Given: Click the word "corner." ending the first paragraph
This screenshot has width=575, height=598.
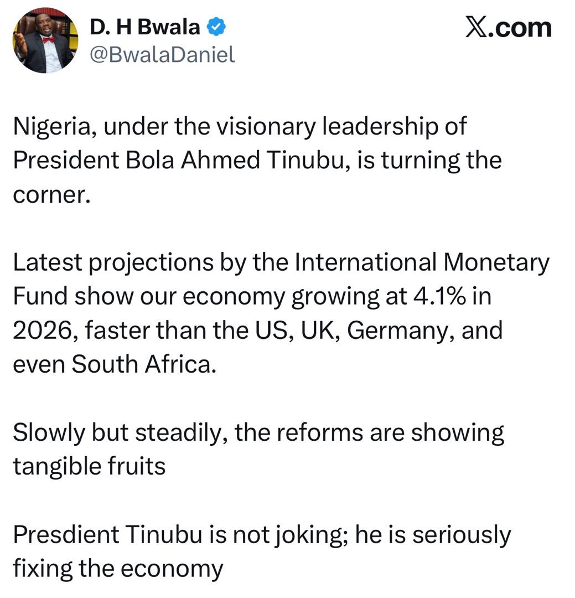Looking at the screenshot, I should pos(51,195).
